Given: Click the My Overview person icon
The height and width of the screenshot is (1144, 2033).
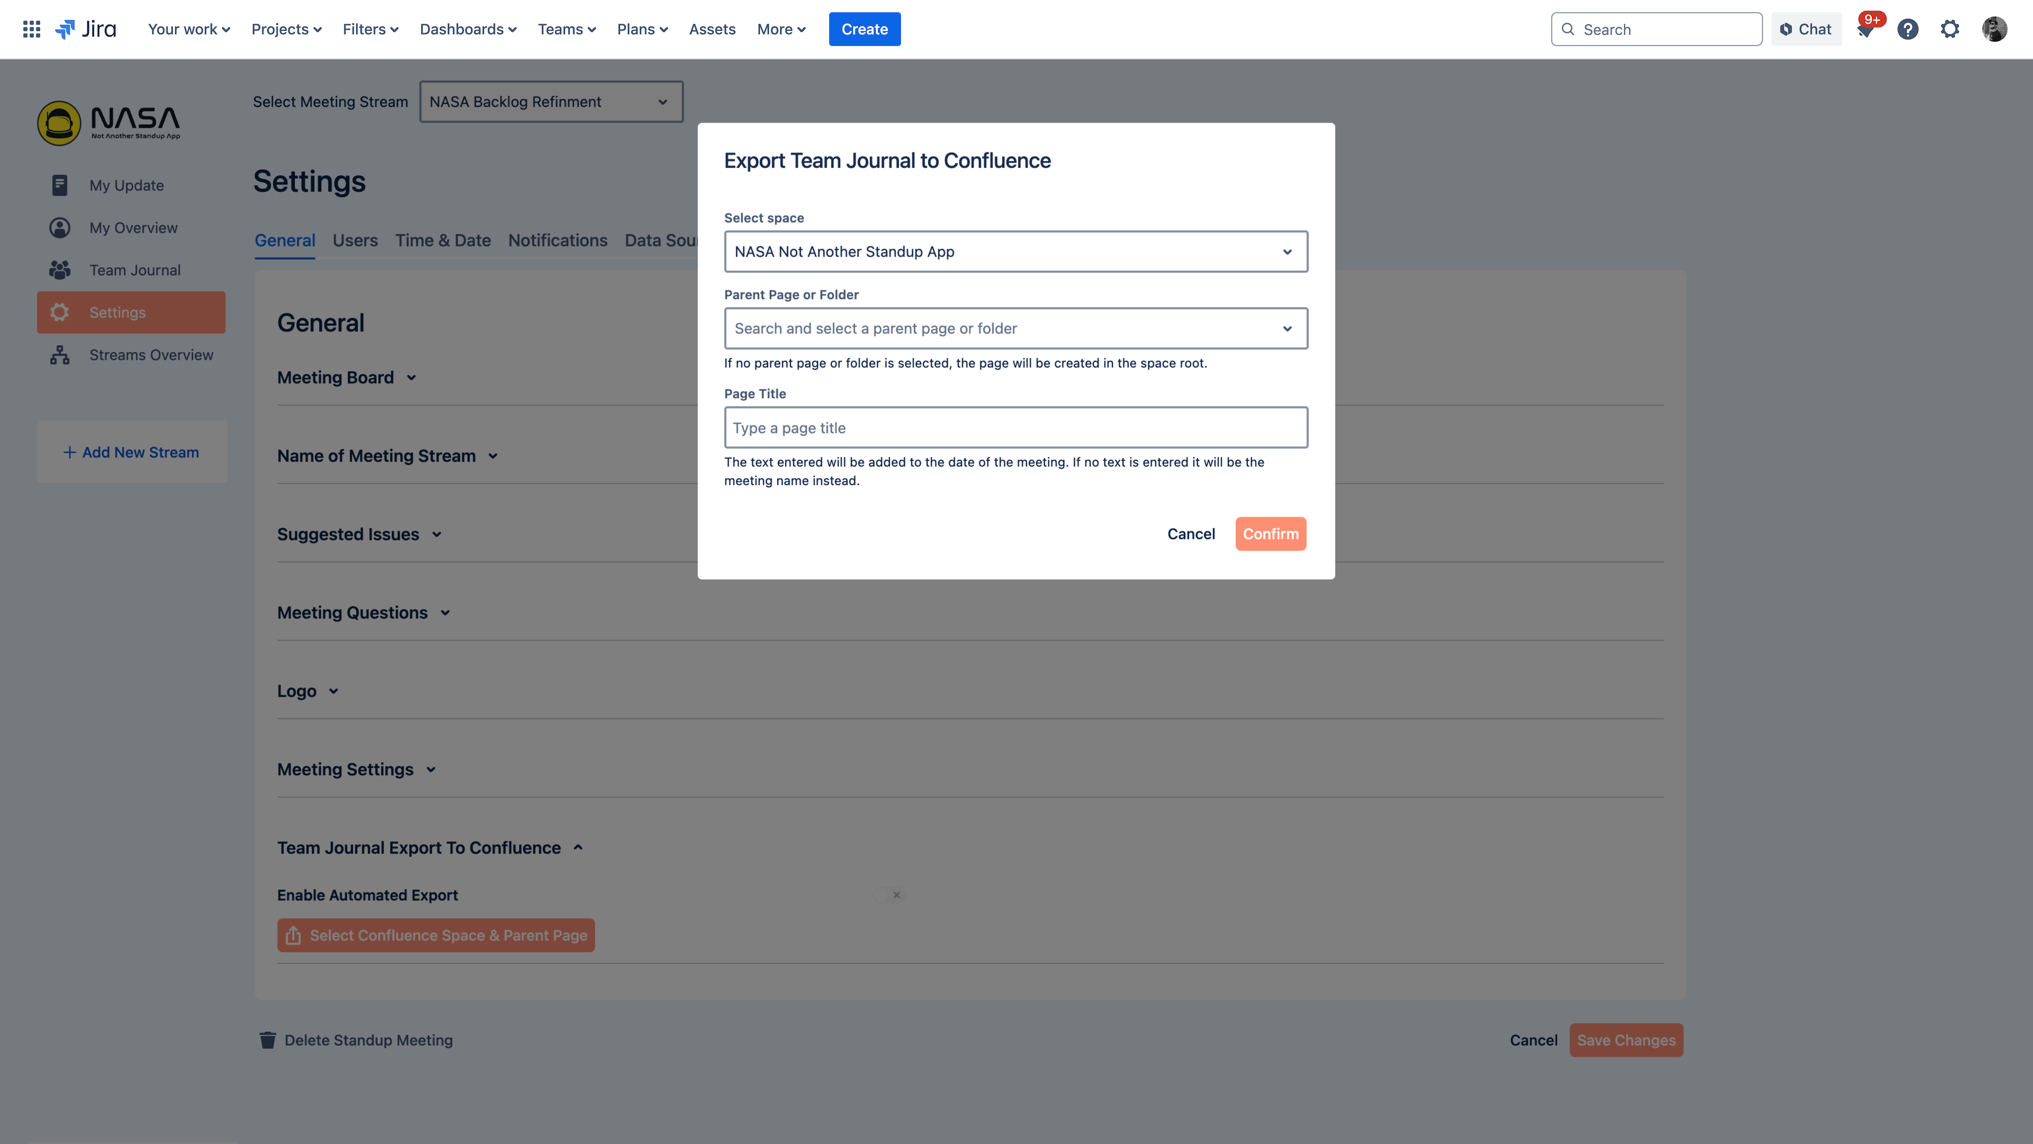Looking at the screenshot, I should point(59,227).
